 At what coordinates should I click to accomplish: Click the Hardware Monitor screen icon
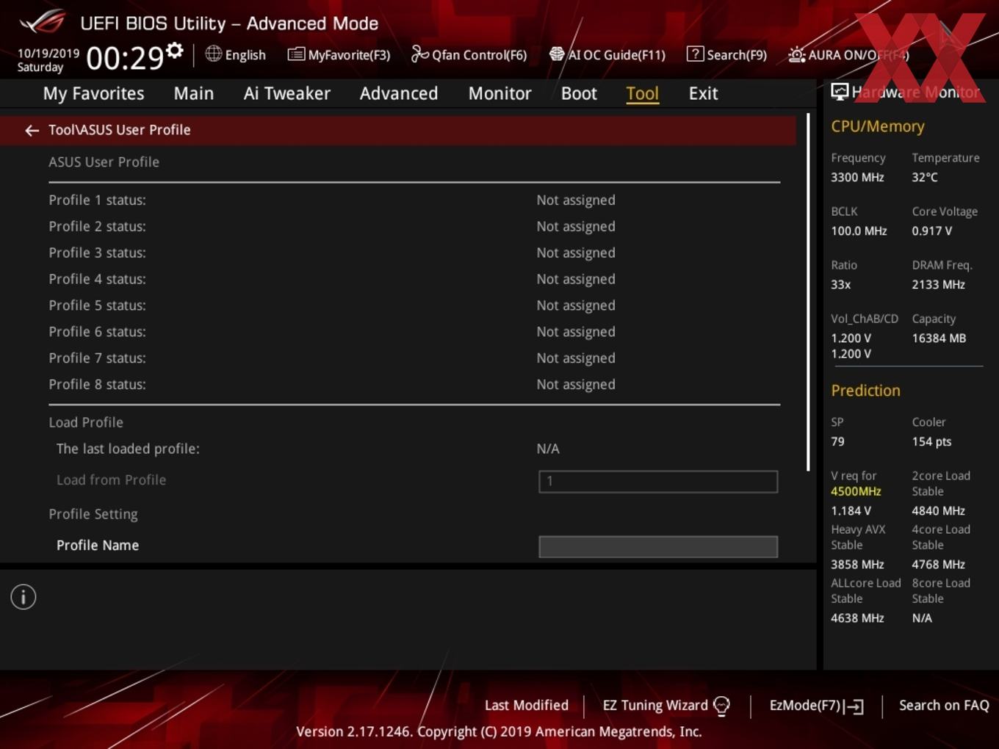(x=840, y=92)
